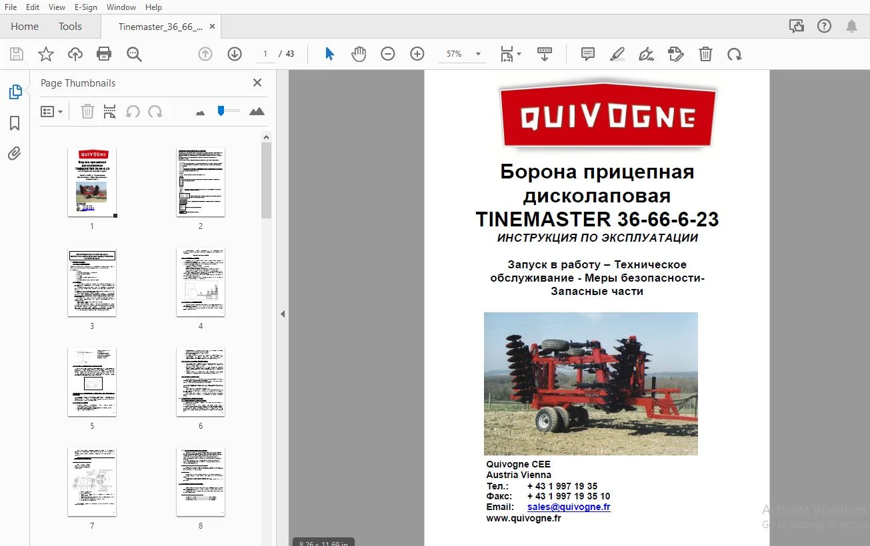Add the document to starred files

coord(46,54)
